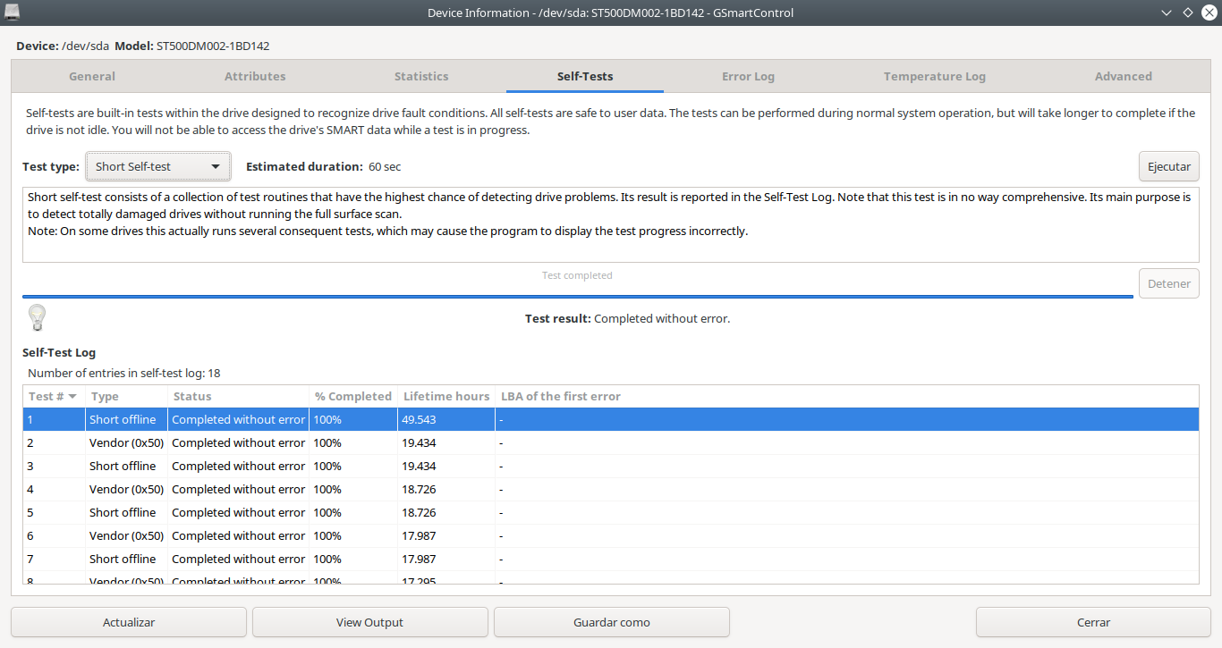Click the Guardar como button

(611, 622)
